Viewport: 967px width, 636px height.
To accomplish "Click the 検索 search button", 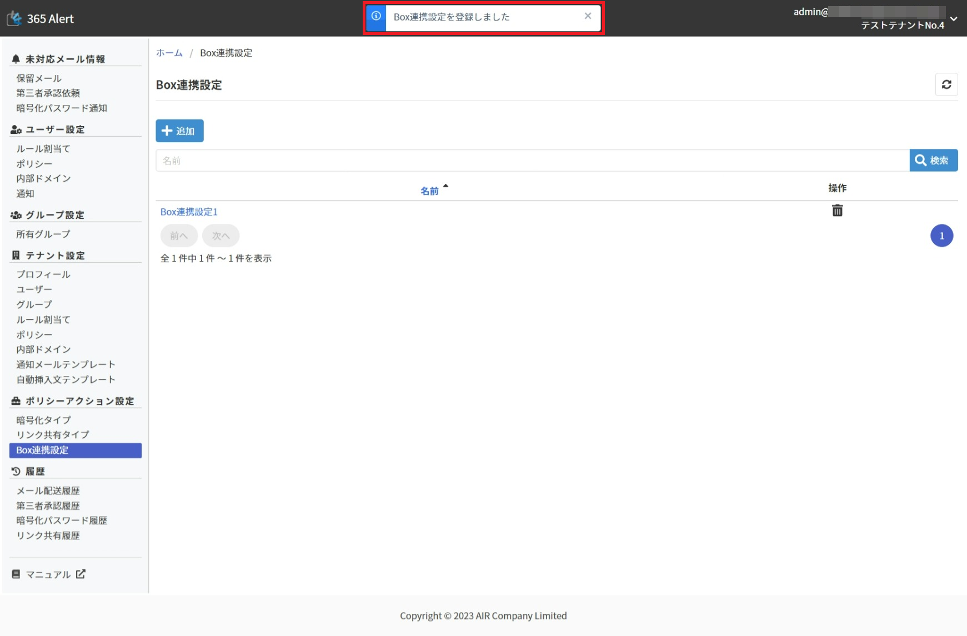I will coord(933,161).
